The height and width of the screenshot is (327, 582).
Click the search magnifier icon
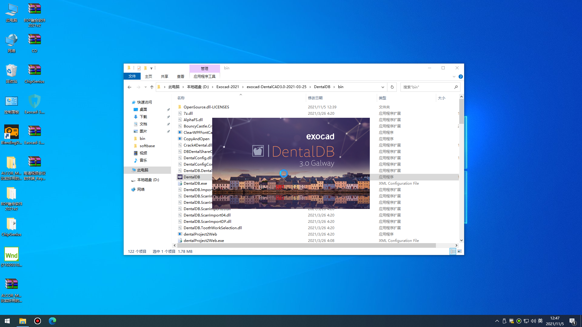pos(456,87)
